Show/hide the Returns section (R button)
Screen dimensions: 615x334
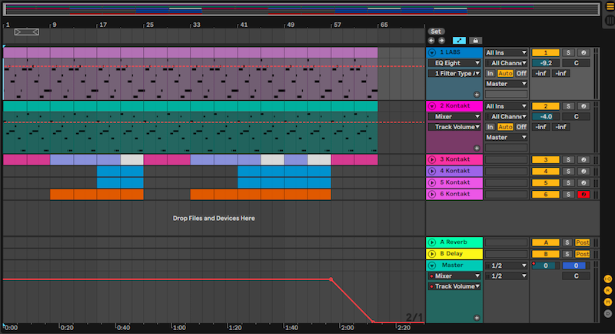click(x=607, y=290)
